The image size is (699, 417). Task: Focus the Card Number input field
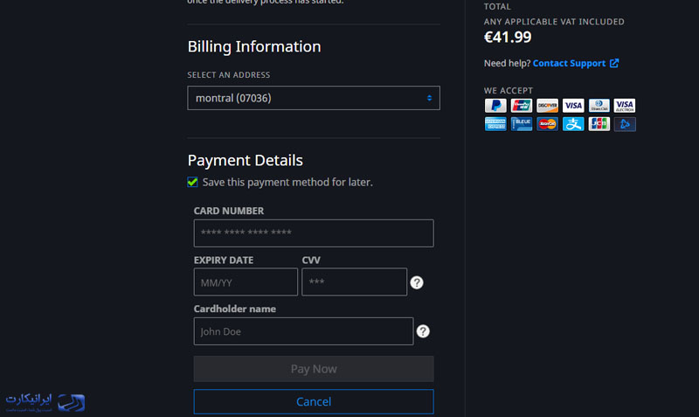(314, 233)
